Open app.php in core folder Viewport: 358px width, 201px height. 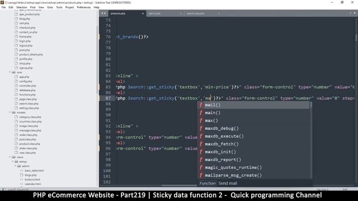(24, 77)
